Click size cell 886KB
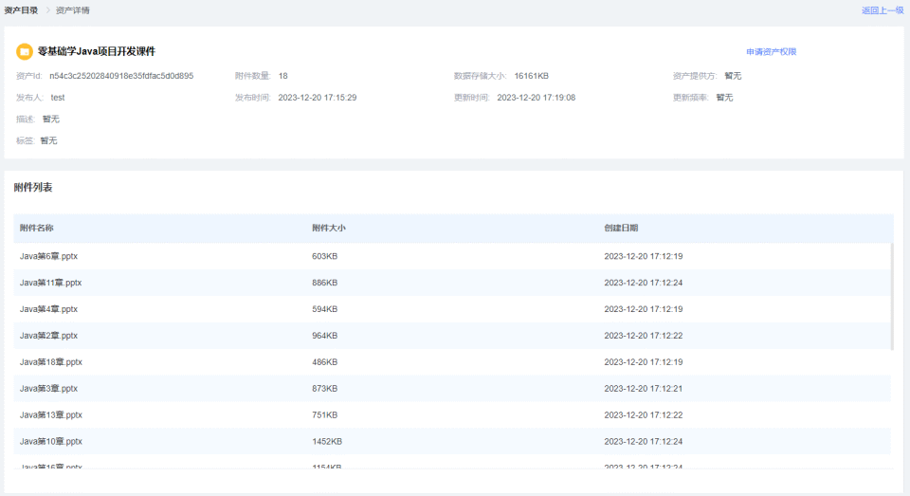The height and width of the screenshot is (496, 910). (324, 283)
